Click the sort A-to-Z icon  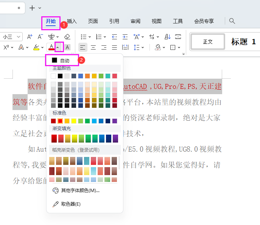click(x=168, y=37)
